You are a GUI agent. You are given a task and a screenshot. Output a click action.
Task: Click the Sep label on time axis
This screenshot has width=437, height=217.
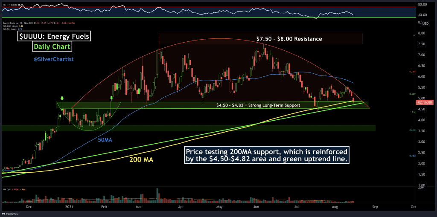tap(375, 207)
